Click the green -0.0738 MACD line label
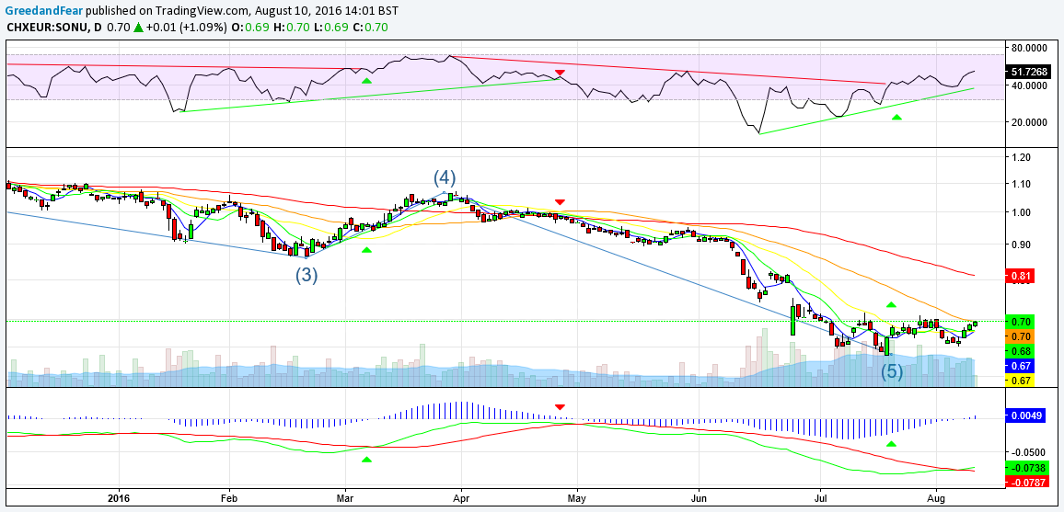The image size is (1064, 512). point(1027,467)
